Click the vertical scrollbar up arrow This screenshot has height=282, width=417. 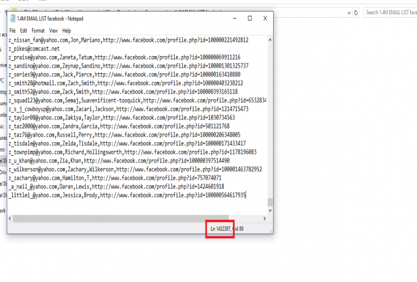point(270,39)
